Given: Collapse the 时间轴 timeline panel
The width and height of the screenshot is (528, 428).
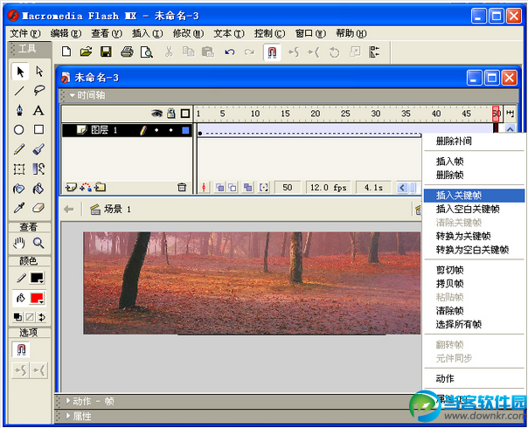Looking at the screenshot, I should [x=72, y=95].
